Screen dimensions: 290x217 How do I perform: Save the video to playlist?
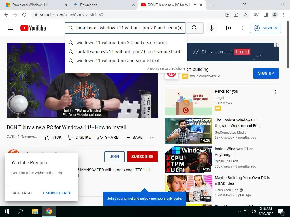point(134,138)
